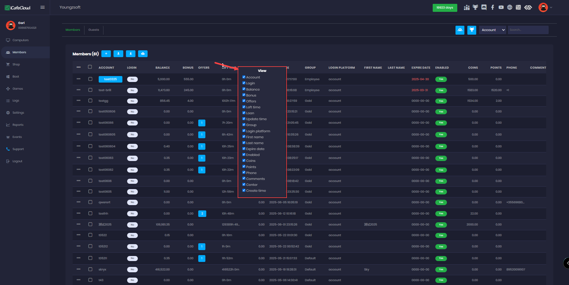Toggle the Create time column checkbox
The image size is (569, 285).
pos(244,190)
